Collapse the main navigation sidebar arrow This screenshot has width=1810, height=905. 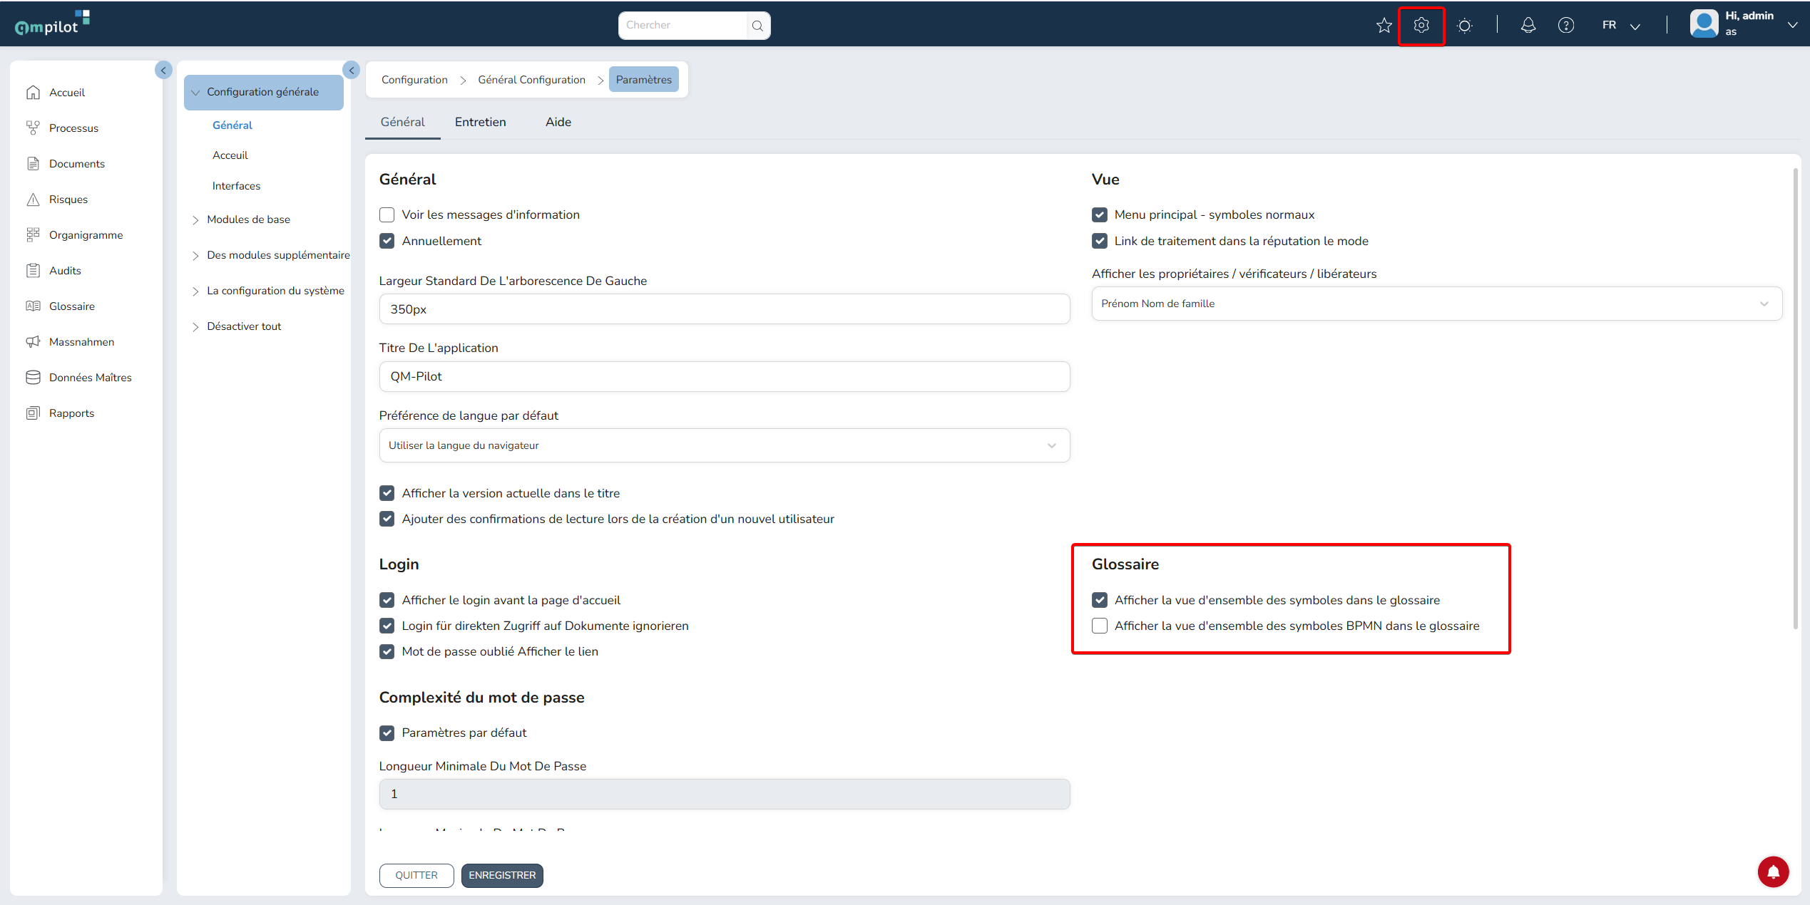(x=163, y=70)
